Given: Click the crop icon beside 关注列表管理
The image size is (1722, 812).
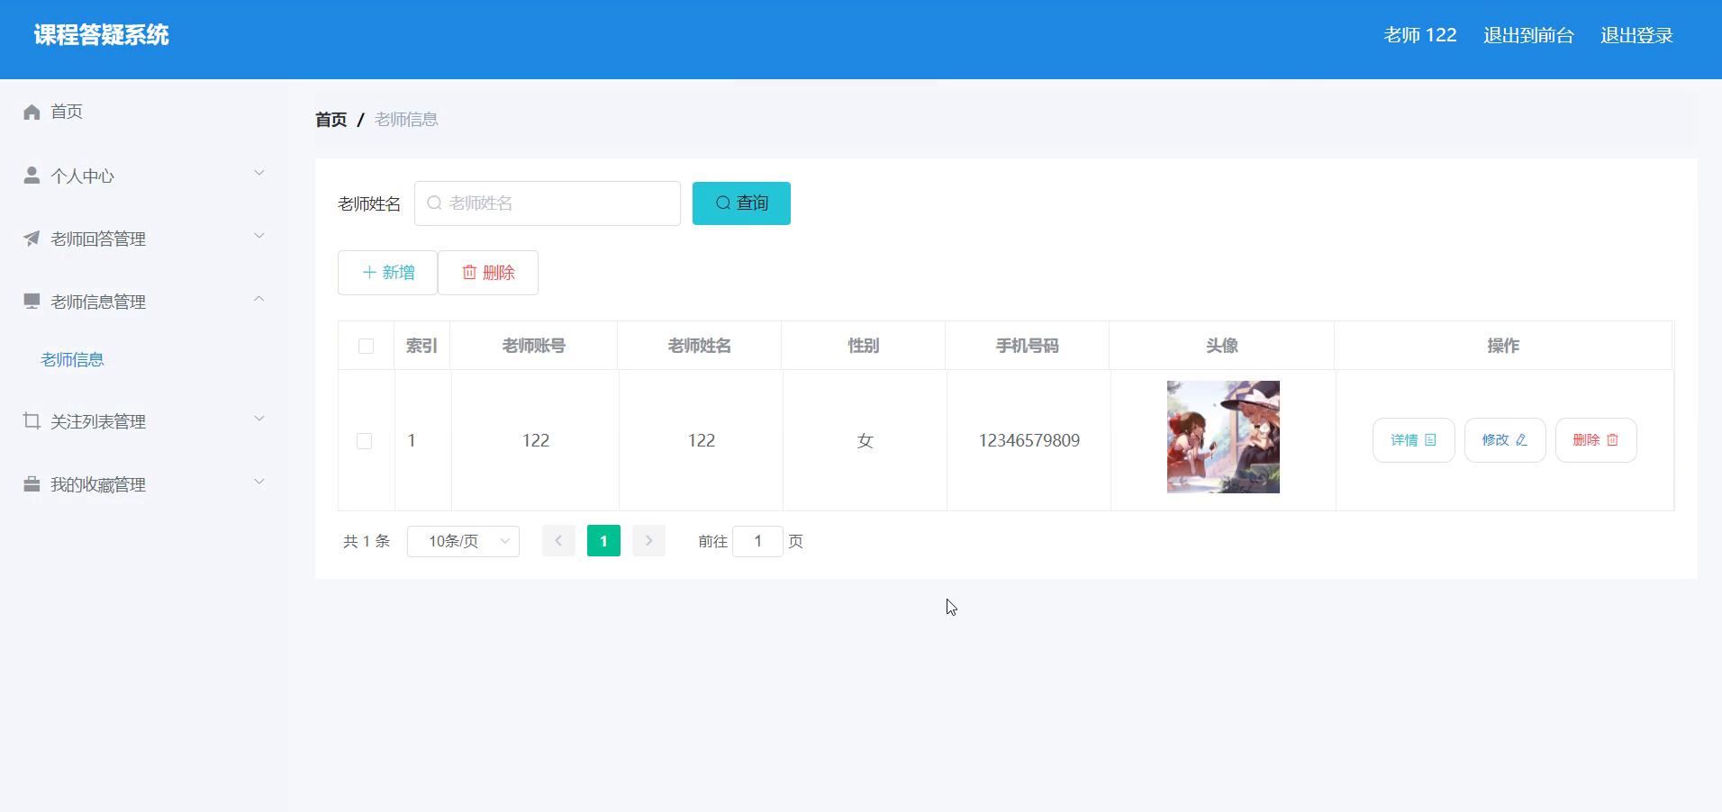Looking at the screenshot, I should (32, 421).
